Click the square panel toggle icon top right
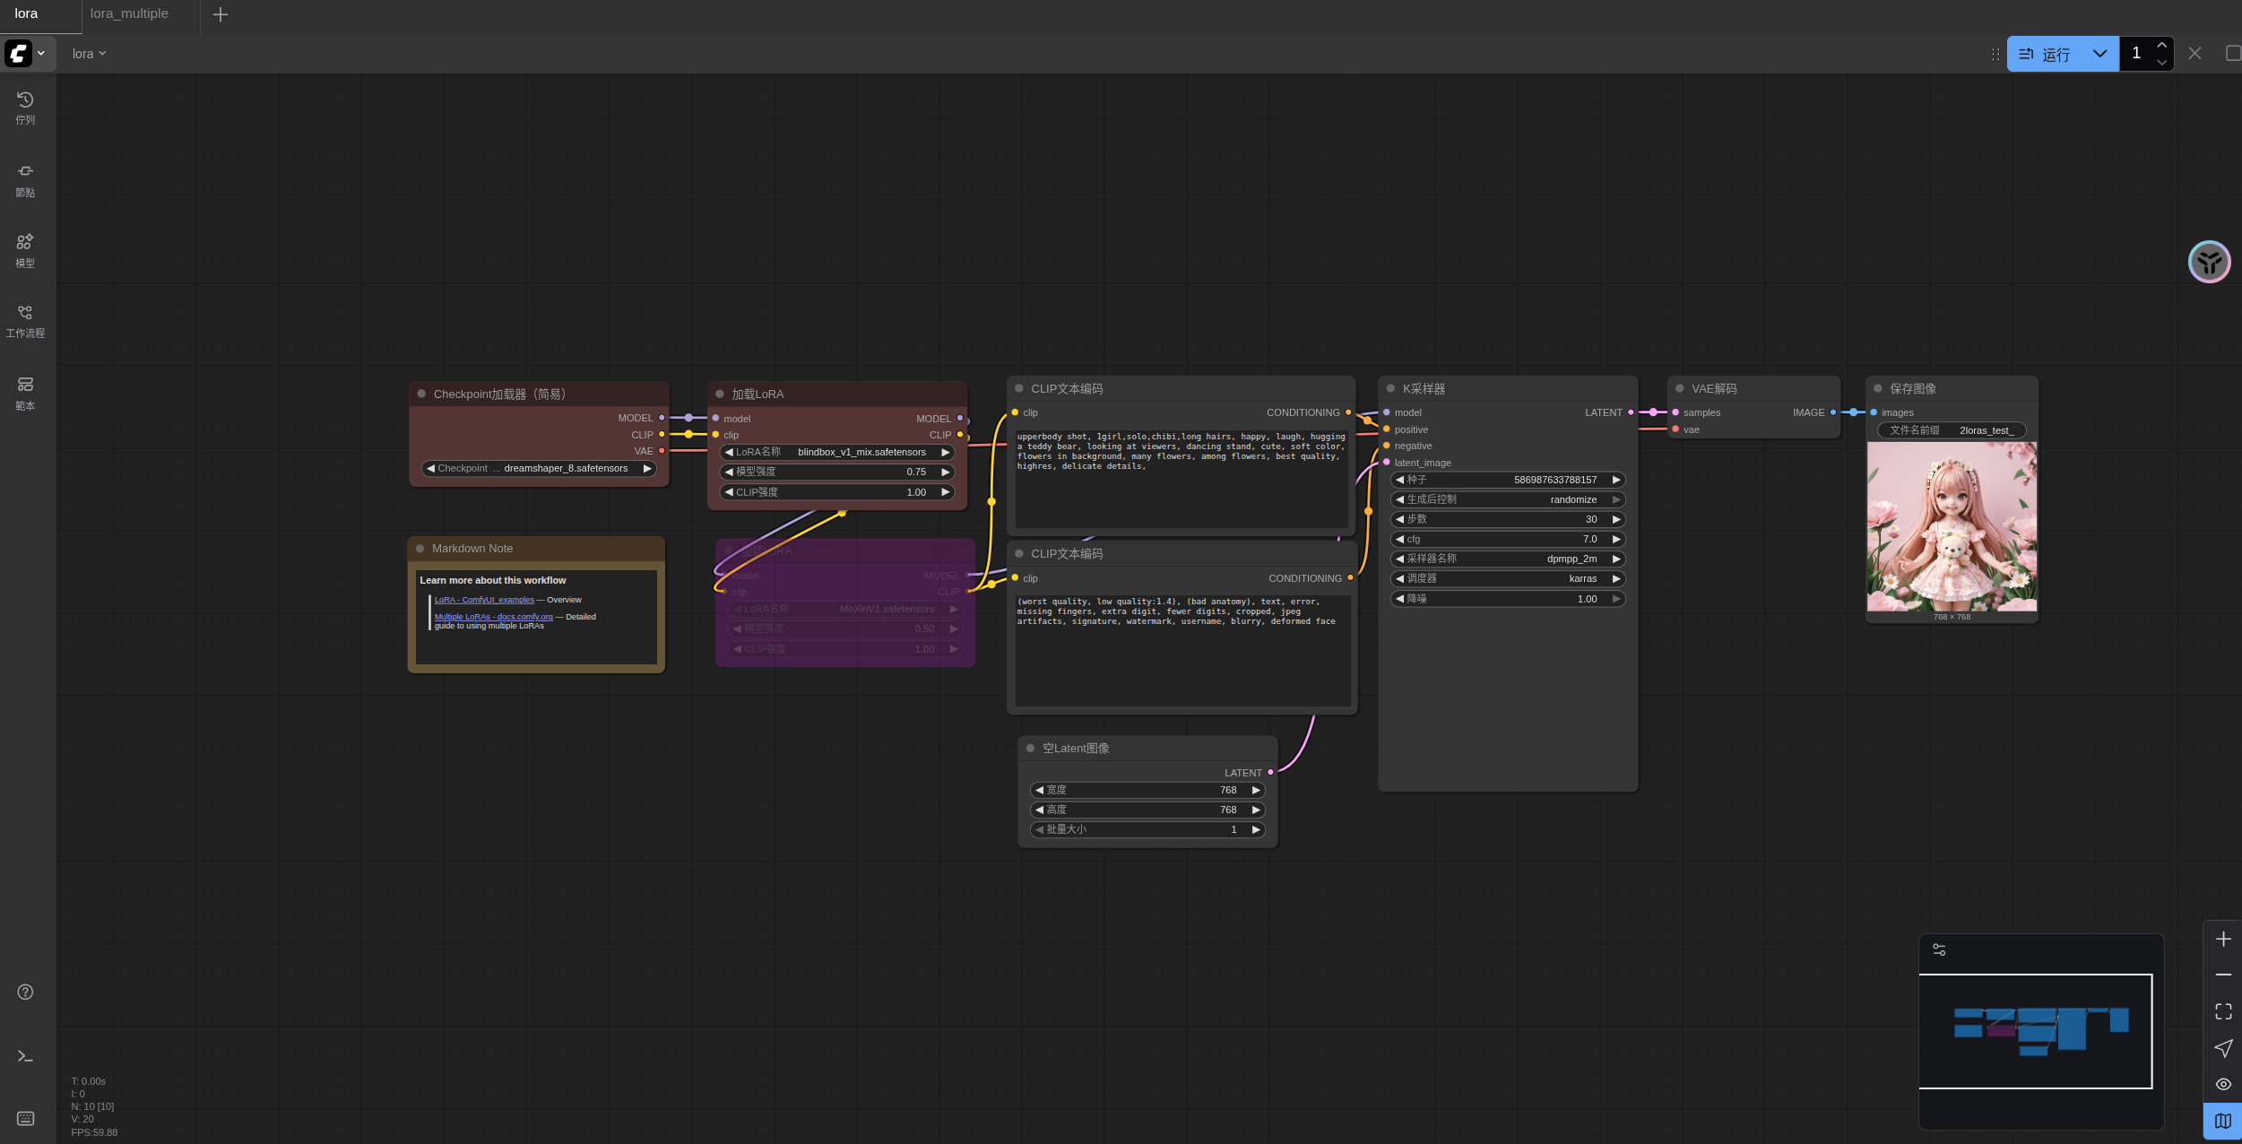The width and height of the screenshot is (2242, 1144). tap(2232, 54)
